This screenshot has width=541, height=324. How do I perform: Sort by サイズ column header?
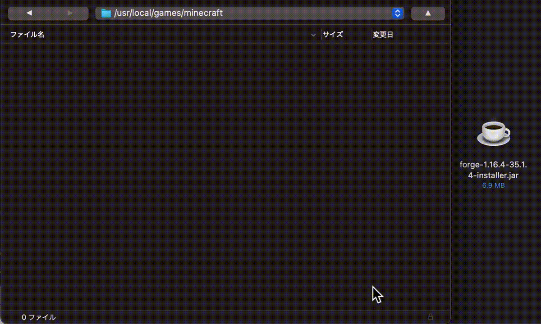333,35
